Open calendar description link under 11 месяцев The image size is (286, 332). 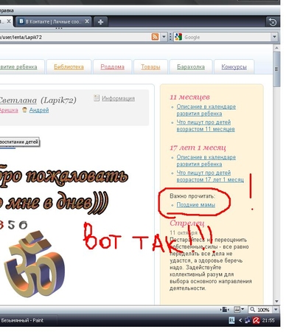pos(206,110)
